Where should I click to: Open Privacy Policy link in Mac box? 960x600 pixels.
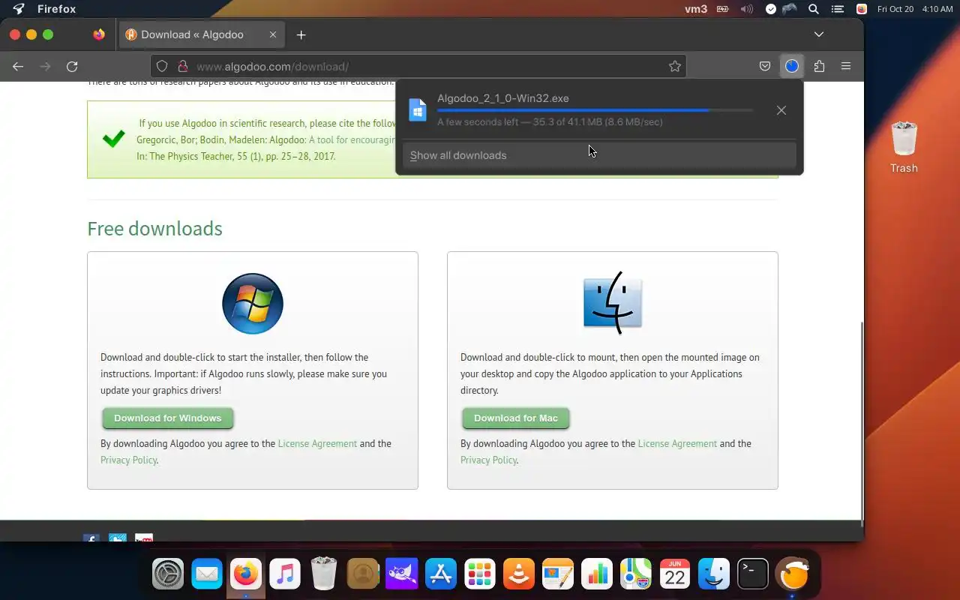pos(488,460)
